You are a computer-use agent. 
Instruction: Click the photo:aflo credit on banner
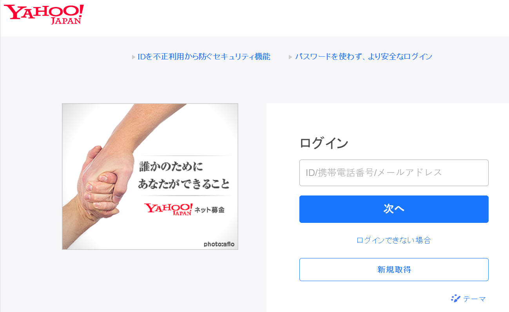(219, 244)
